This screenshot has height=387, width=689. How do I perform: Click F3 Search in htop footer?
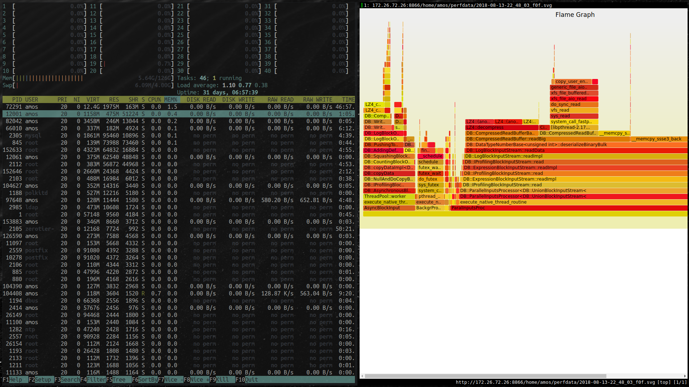[x=67, y=379]
